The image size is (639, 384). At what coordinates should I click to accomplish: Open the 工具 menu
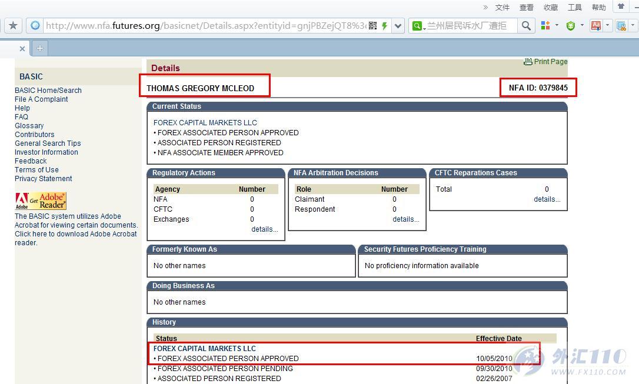575,7
